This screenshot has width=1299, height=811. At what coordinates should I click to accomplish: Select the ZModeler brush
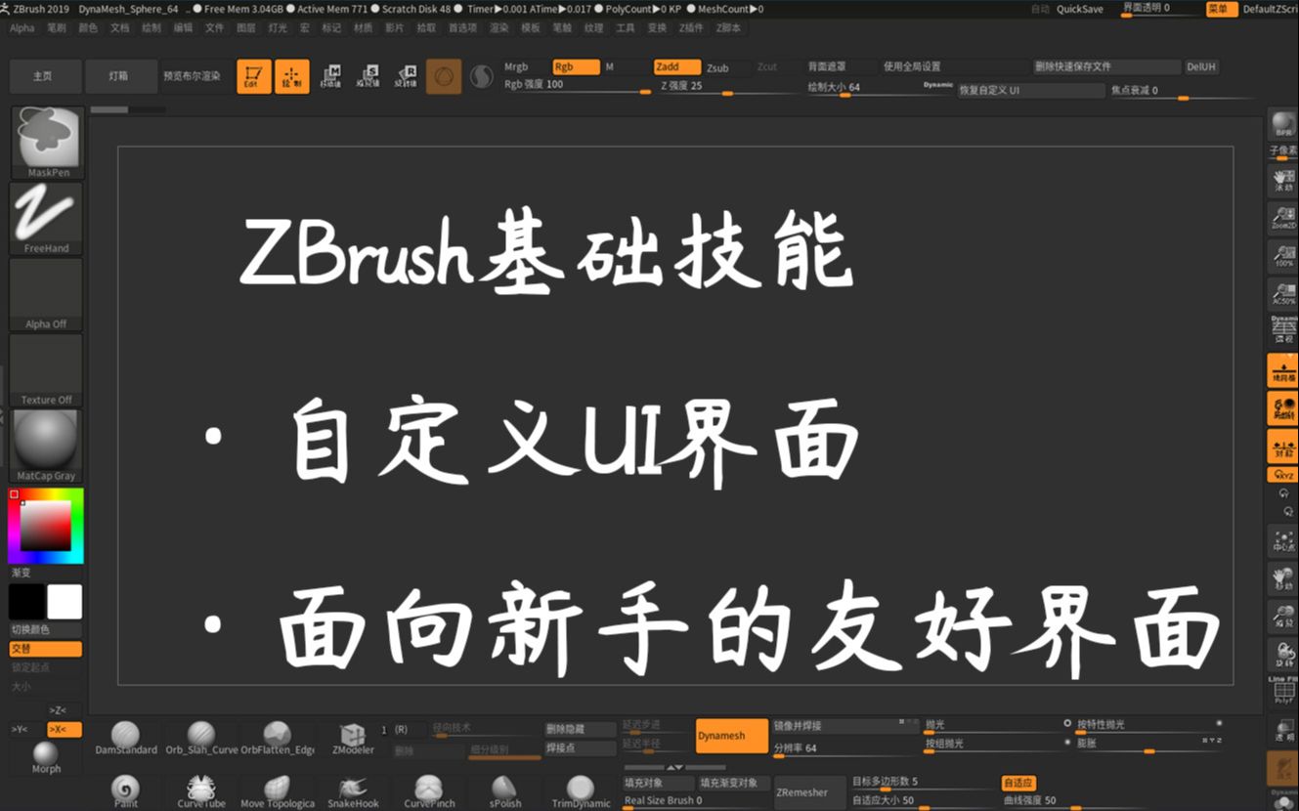pos(353,739)
